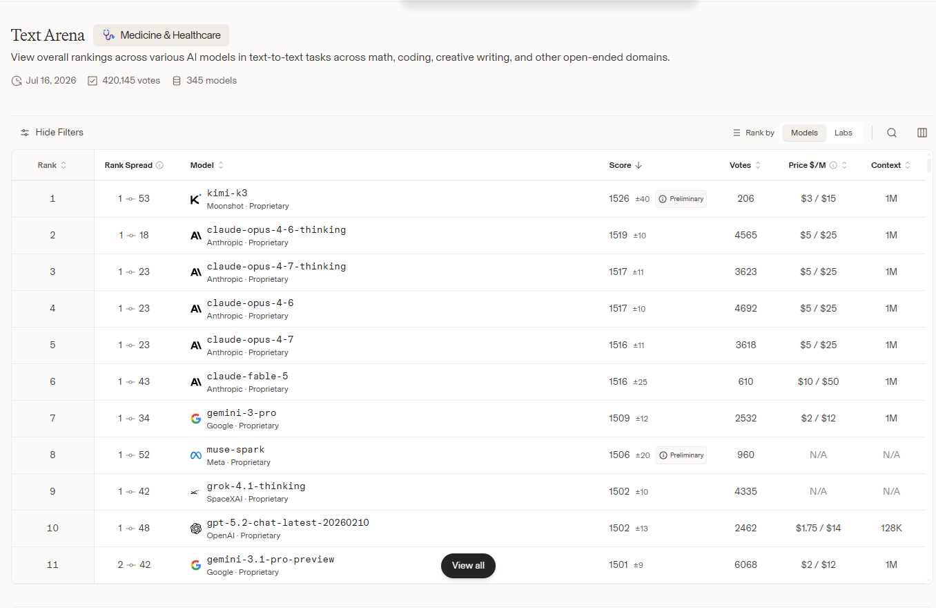Click the price $10 / $50 for claude-fable-5
The width and height of the screenshot is (936, 608).
(818, 382)
